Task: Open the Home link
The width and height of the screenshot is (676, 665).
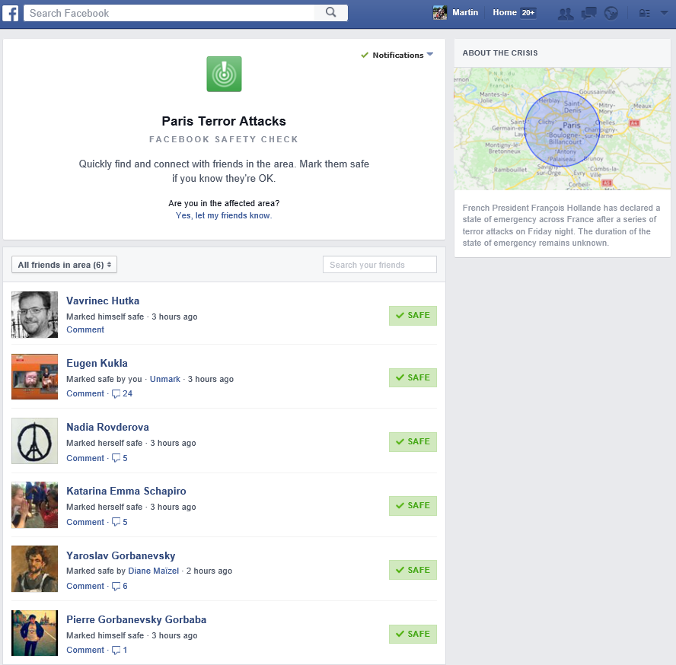Action: click(505, 12)
